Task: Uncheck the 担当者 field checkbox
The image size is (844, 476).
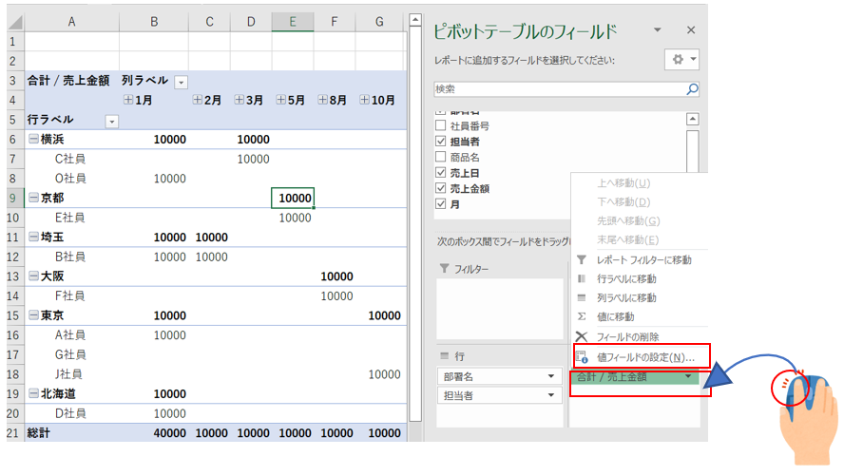Action: [440, 141]
